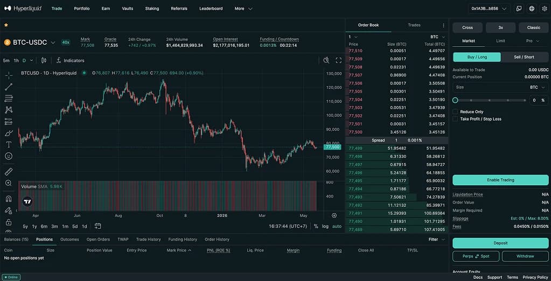Image resolution: width=551 pixels, height=281 pixels.
Task: Click the Enable Trading button
Action: click(x=500, y=180)
